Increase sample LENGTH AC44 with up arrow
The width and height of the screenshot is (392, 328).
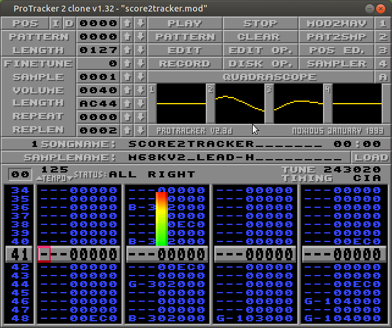click(x=127, y=104)
